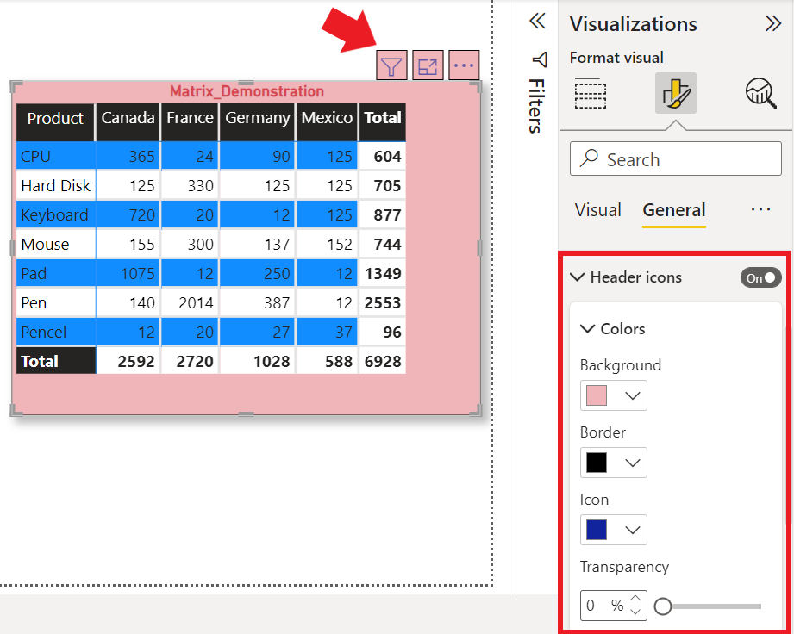Click the Search box in Format pane

(x=676, y=158)
